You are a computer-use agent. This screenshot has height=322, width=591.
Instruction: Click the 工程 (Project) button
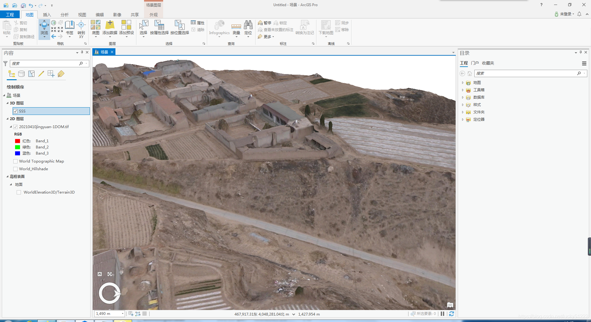[10, 15]
